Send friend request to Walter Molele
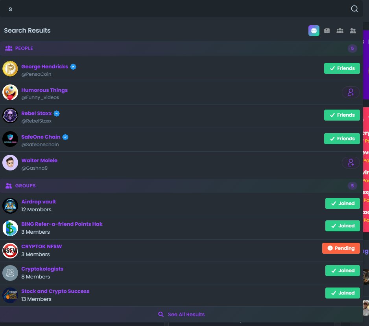The width and height of the screenshot is (369, 326). click(351, 162)
